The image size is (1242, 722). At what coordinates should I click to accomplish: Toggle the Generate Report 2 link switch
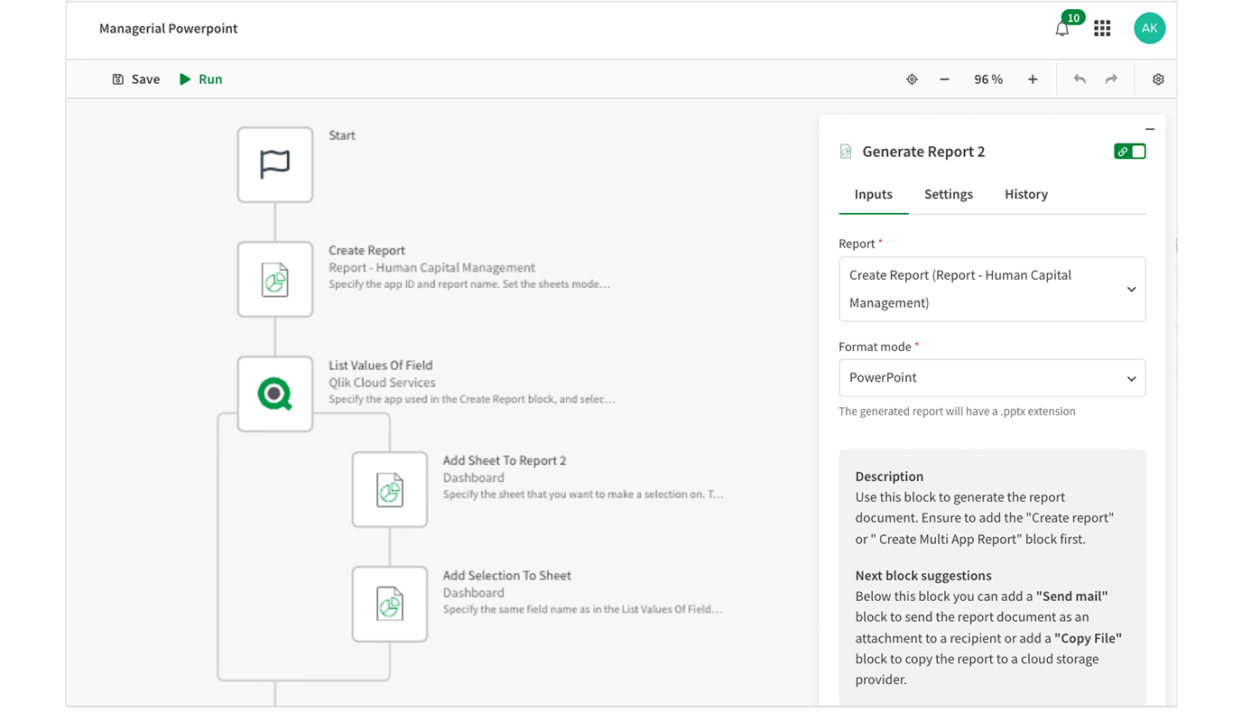coord(1130,152)
